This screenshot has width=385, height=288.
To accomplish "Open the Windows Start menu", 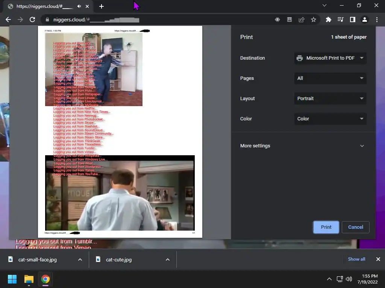I will click(x=12, y=279).
